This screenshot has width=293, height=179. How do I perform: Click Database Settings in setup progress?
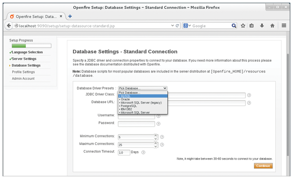click(26, 66)
